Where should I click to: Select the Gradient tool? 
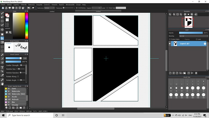pyautogui.click(x=2, y=42)
